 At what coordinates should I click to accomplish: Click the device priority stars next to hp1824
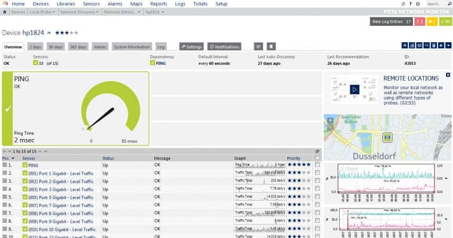pos(66,33)
